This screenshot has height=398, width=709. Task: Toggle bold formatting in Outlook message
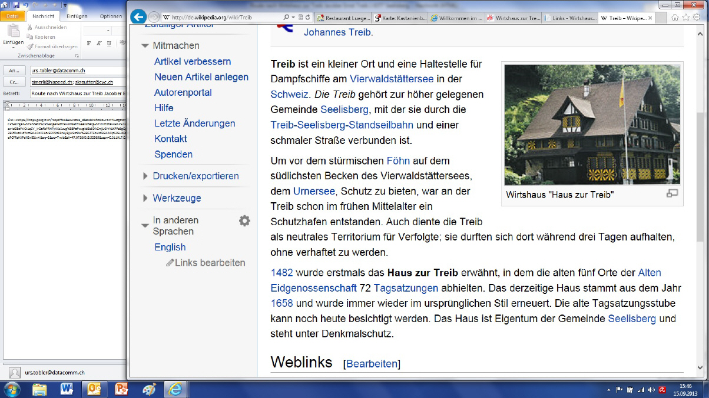click(89, 44)
